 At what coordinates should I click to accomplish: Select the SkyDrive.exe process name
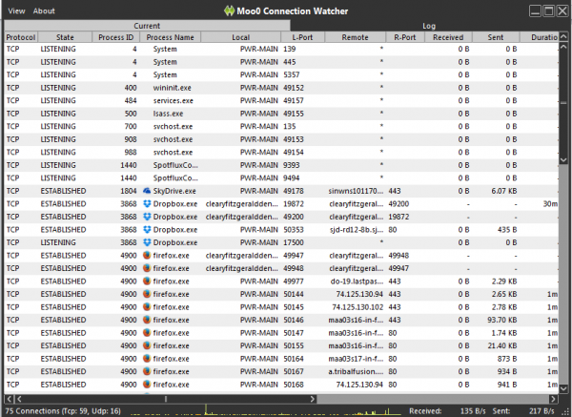tap(174, 191)
